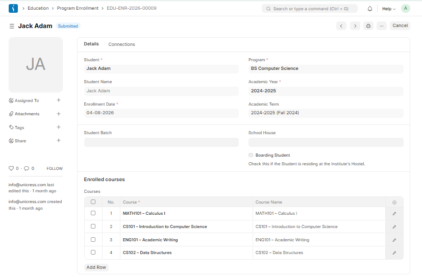Click the Add Row button
The image size is (422, 277).
point(96,267)
